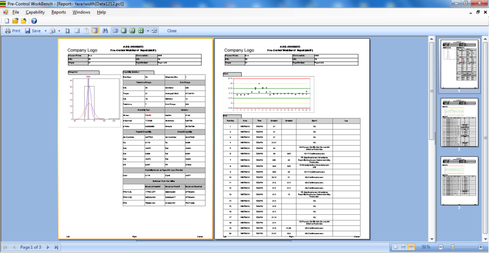Open the Reports menu

tap(59, 12)
